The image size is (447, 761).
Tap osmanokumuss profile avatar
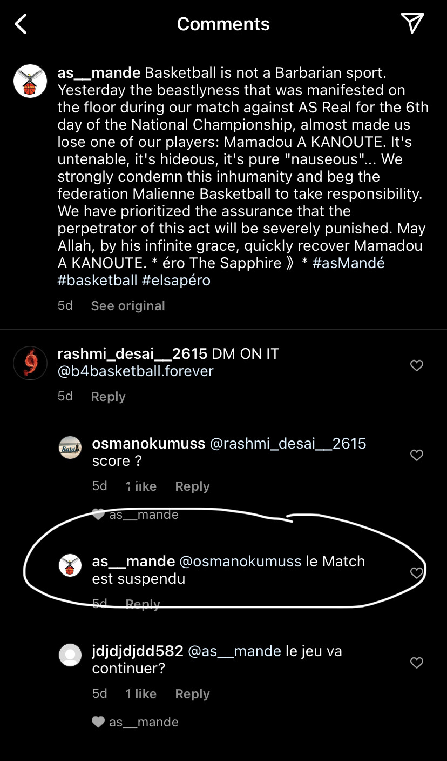[x=70, y=448]
